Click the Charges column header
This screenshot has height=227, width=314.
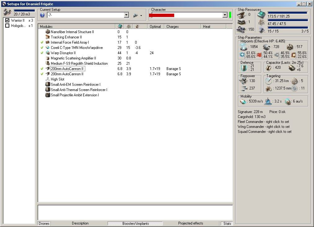coord(183,26)
